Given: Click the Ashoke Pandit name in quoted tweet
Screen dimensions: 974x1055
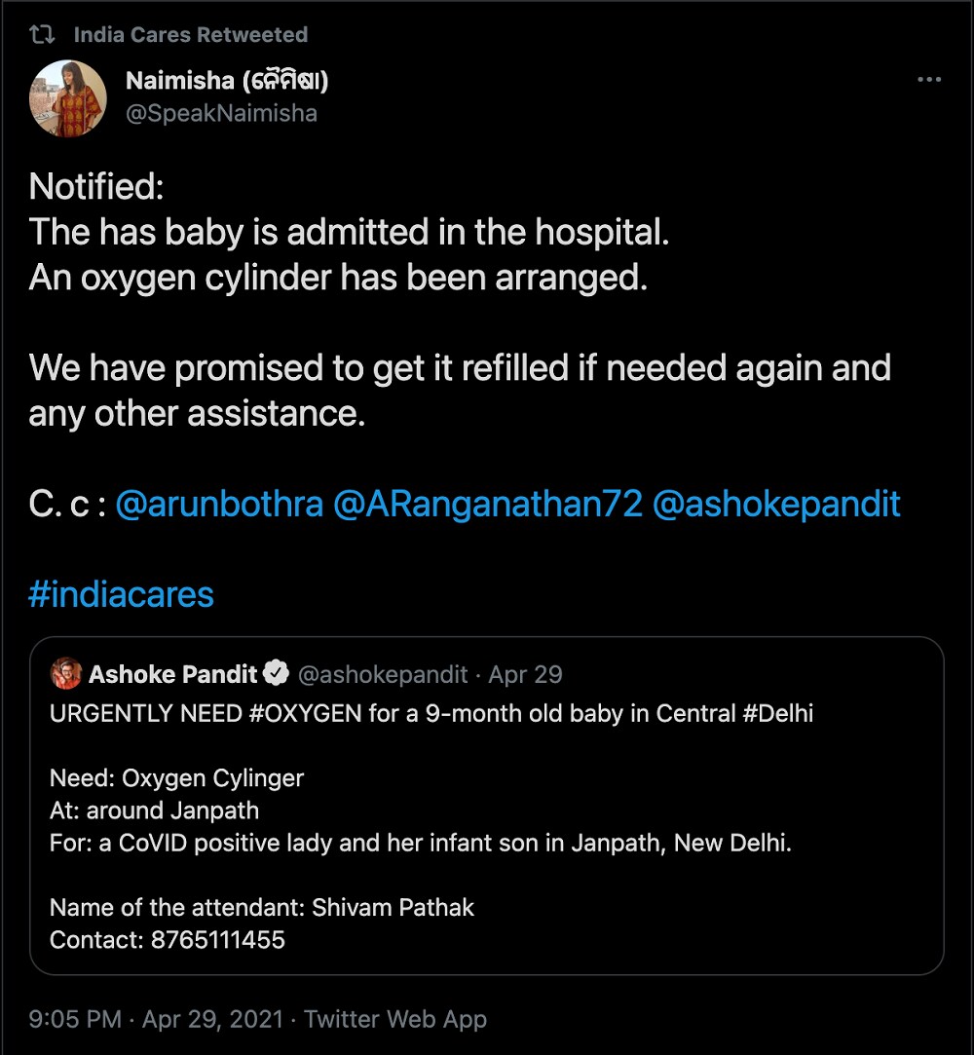Looking at the screenshot, I should tap(173, 673).
